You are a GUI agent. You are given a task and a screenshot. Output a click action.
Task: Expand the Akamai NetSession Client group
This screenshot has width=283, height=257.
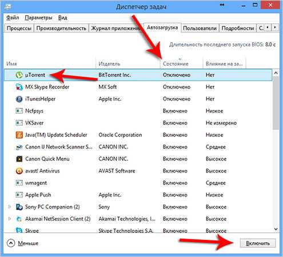[x=10, y=219]
